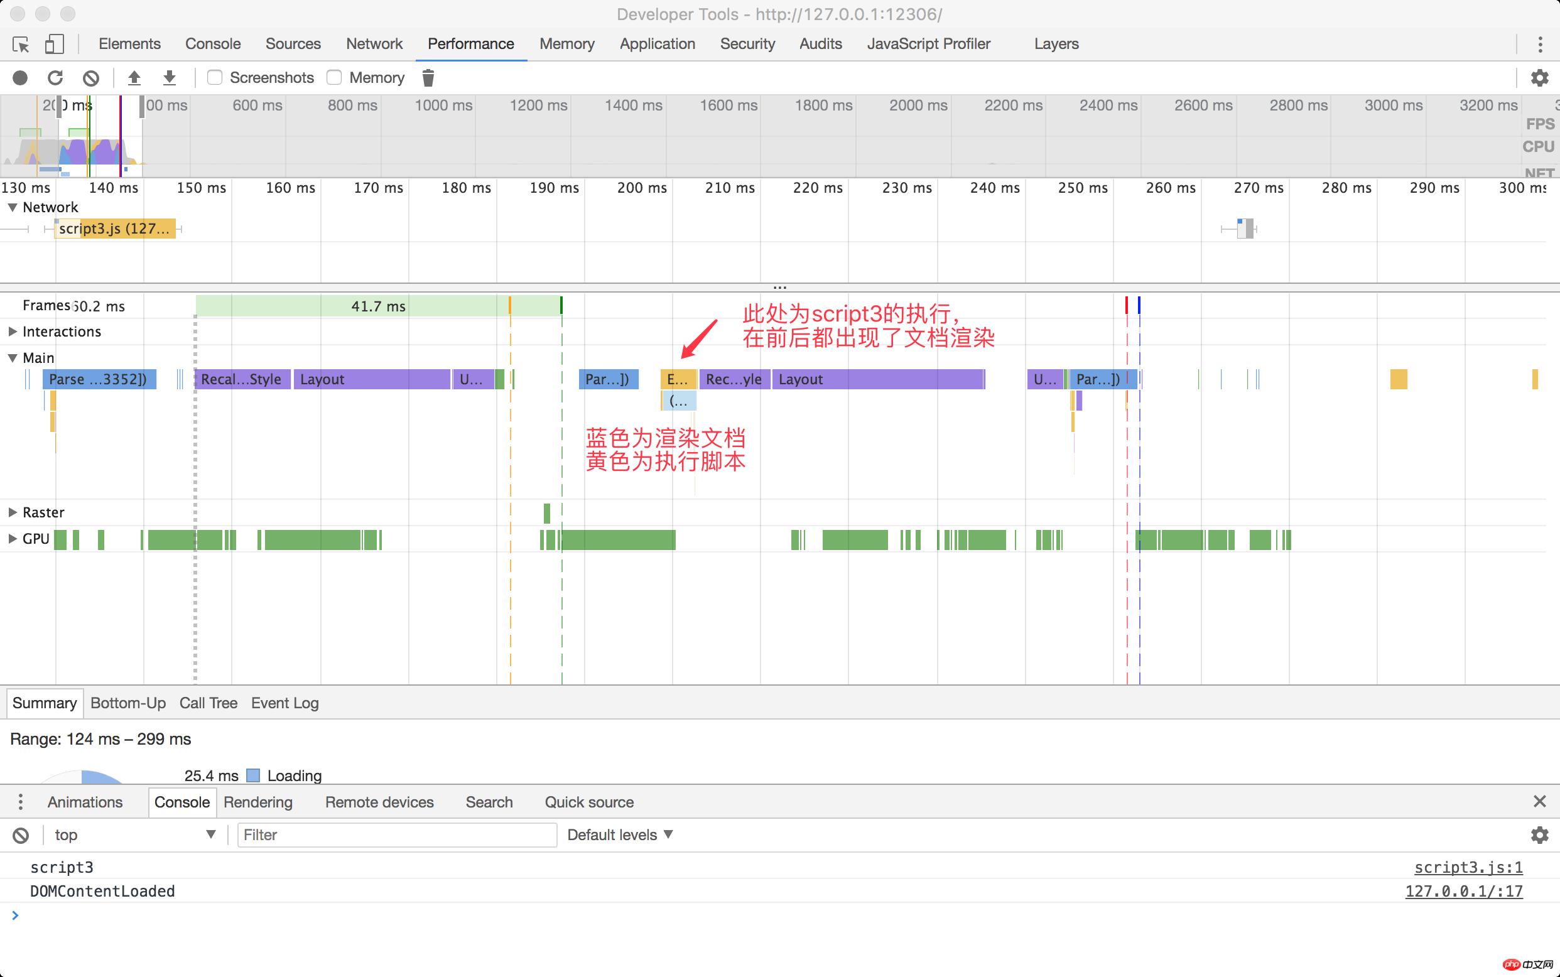
Task: Enable the Memory checkbox
Action: coord(334,77)
